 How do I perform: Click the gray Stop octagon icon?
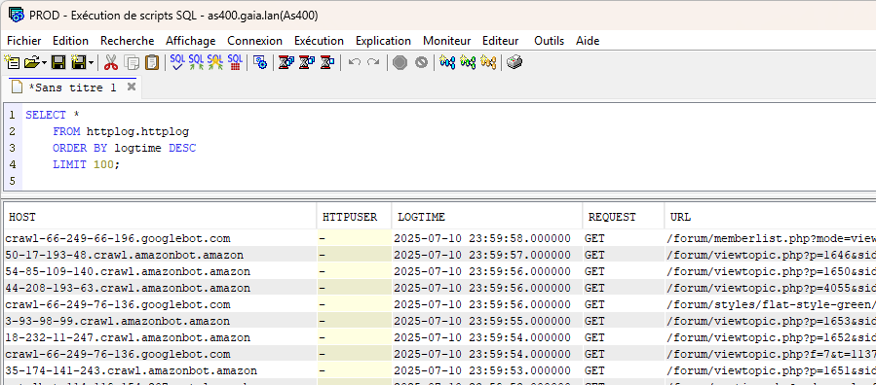pos(400,62)
